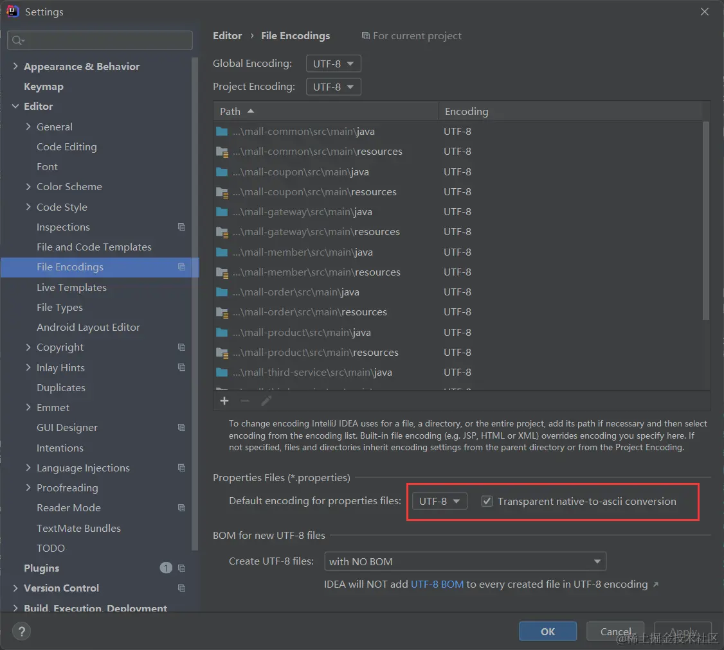The height and width of the screenshot is (650, 724).
Task: Select File Types in tree
Action: click(x=60, y=307)
